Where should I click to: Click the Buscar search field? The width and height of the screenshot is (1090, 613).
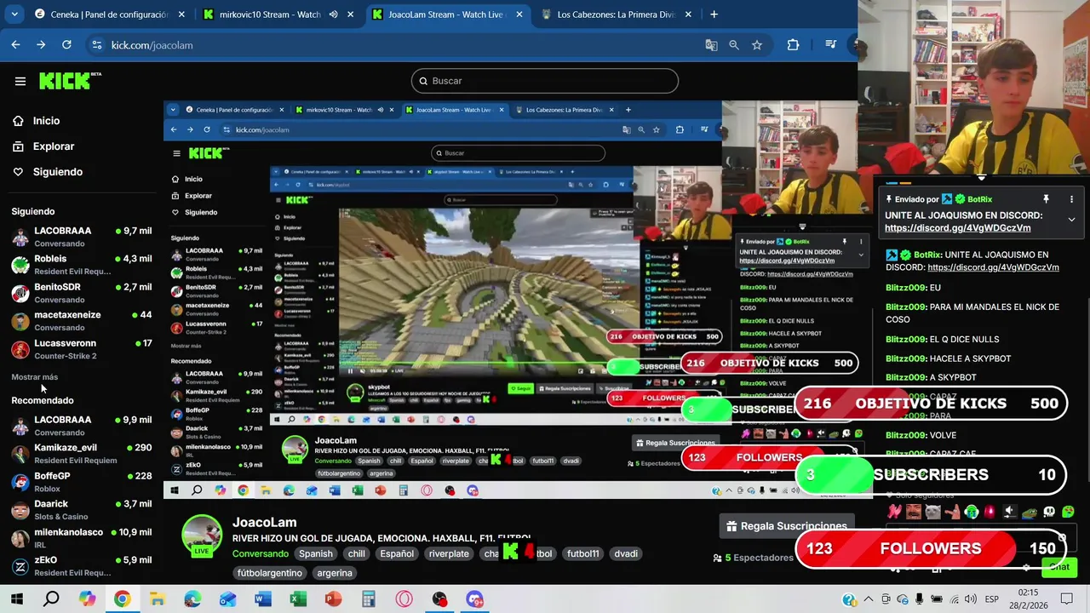tap(545, 81)
